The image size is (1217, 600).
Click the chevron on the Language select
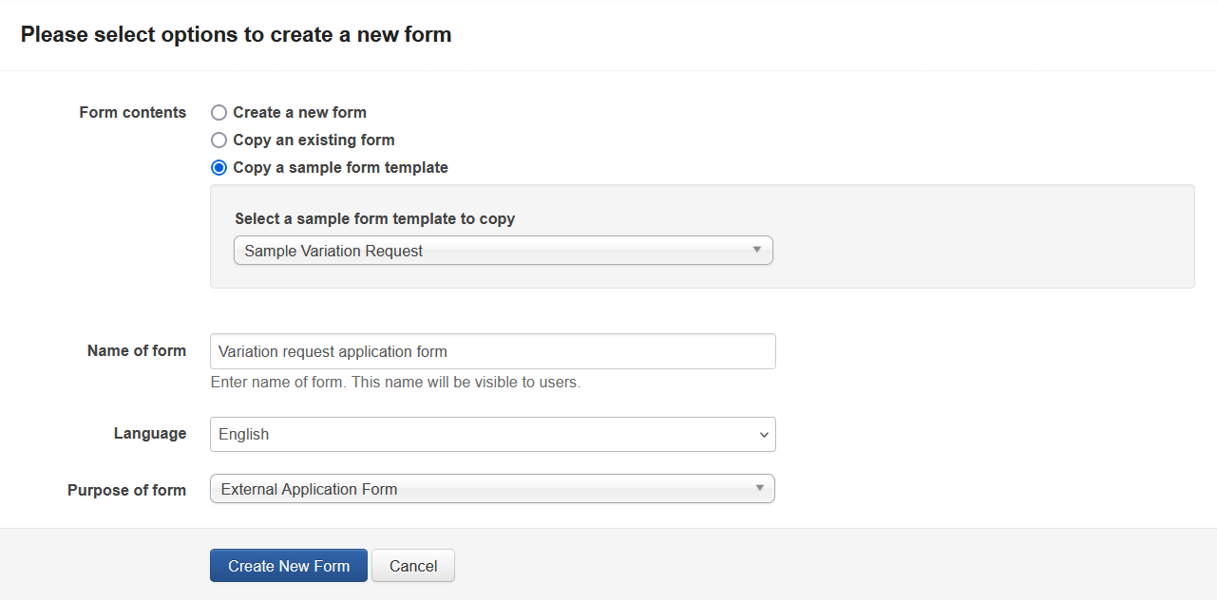[764, 435]
